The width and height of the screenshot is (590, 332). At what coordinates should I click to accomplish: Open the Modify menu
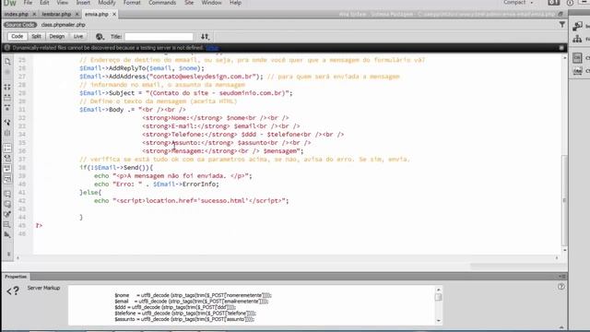point(107,3)
